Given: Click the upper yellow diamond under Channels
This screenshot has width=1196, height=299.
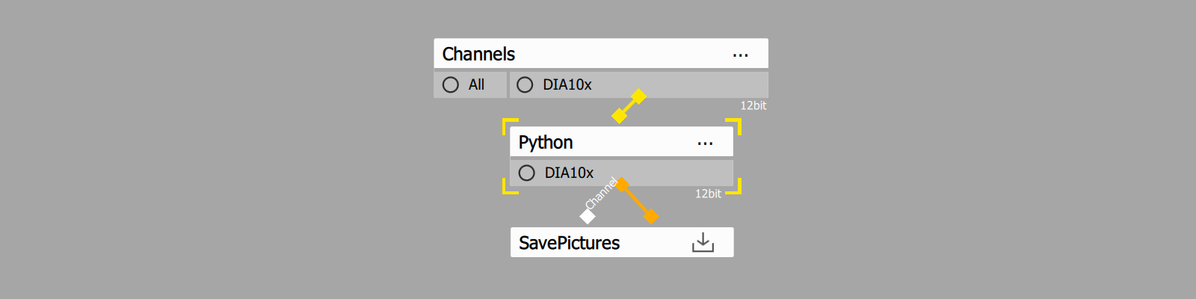Looking at the screenshot, I should click(x=638, y=96).
